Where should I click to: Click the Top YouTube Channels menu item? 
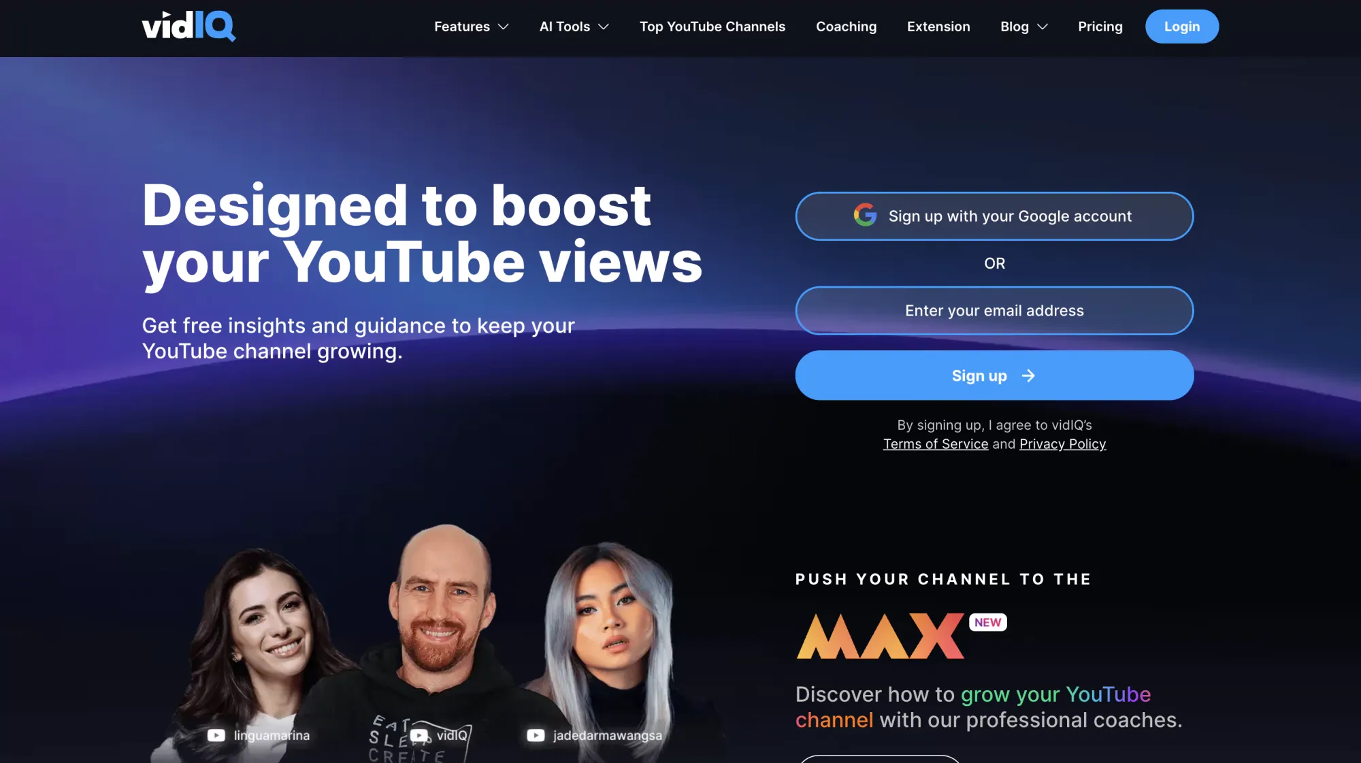click(x=712, y=26)
